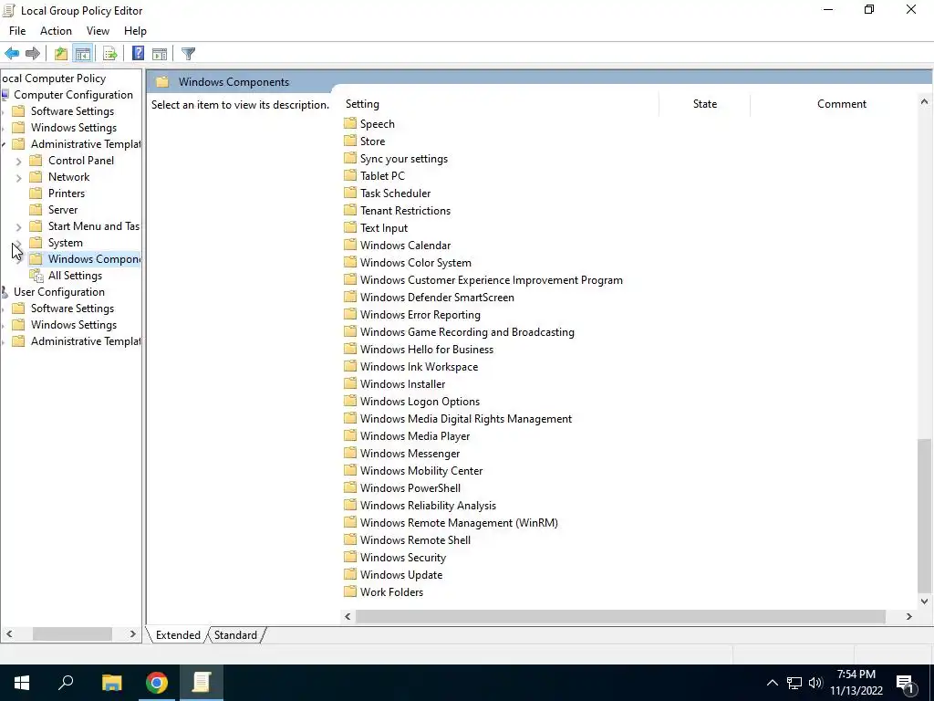Image resolution: width=934 pixels, height=701 pixels.
Task: Open File Explorer from the taskbar
Action: coord(111,683)
